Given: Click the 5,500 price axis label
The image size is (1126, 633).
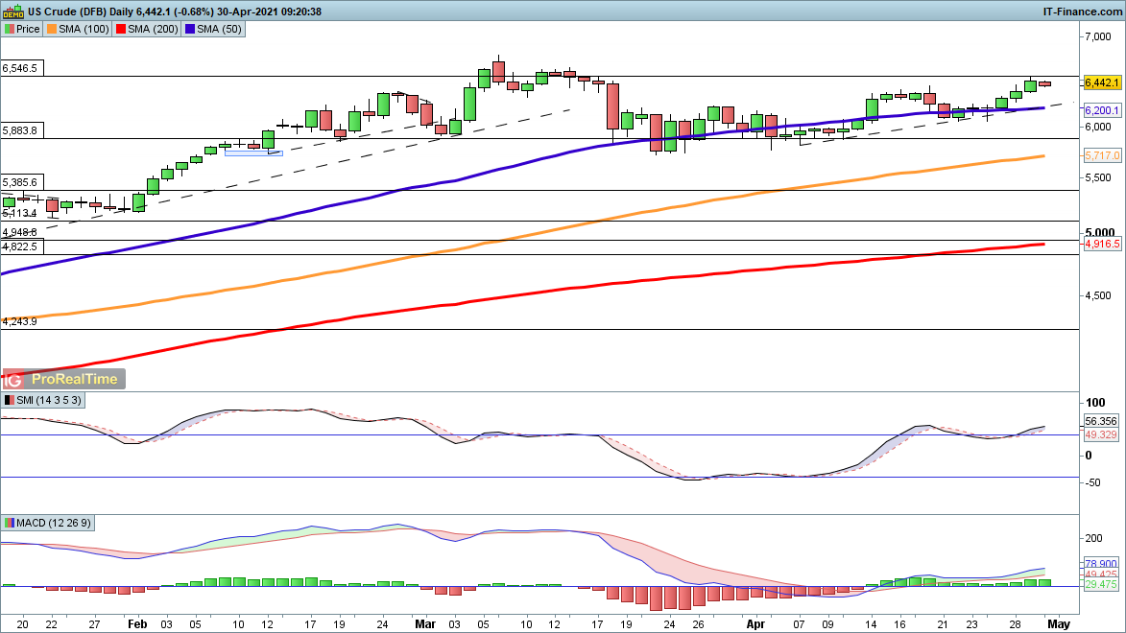Looking at the screenshot, I should (1098, 178).
